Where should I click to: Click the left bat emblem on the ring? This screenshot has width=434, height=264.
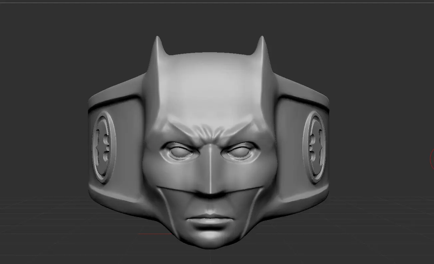[x=104, y=148]
